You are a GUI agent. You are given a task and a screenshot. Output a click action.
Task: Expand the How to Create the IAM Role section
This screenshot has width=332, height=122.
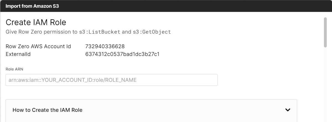tap(48, 110)
